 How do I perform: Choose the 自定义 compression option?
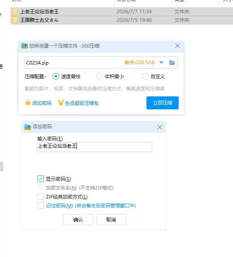145,76
